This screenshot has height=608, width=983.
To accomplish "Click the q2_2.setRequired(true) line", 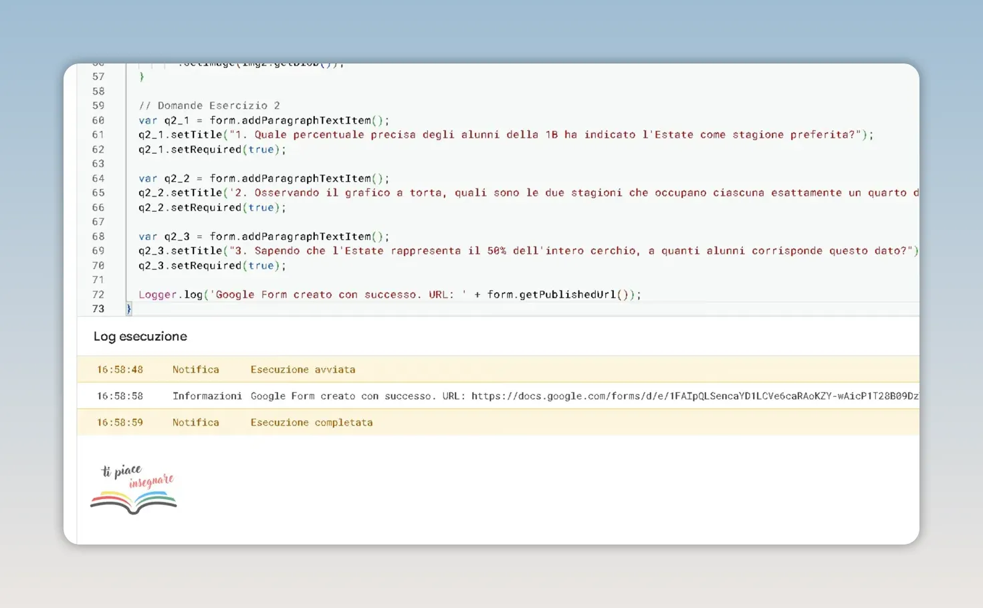I will point(213,208).
